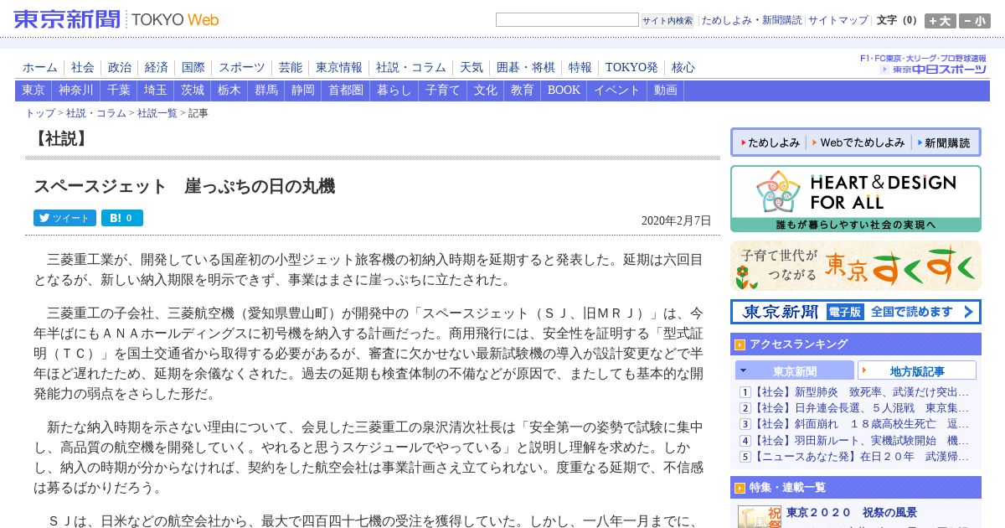Open the 社会 news section
This screenshot has height=528, width=1005.
tap(83, 68)
